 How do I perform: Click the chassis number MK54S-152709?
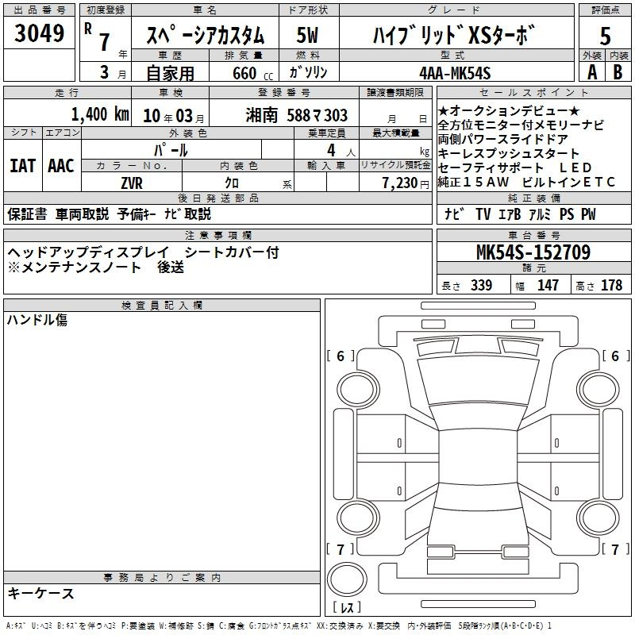tap(533, 253)
